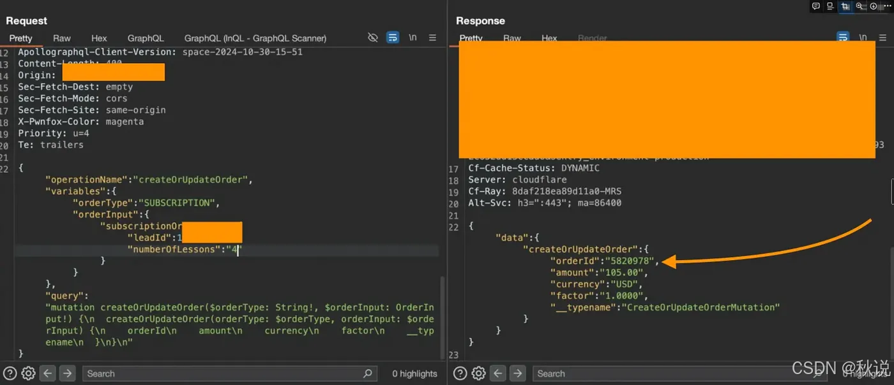Image resolution: width=894 pixels, height=385 pixels.
Task: Click the Te: trailers header line
Action: (x=51, y=145)
